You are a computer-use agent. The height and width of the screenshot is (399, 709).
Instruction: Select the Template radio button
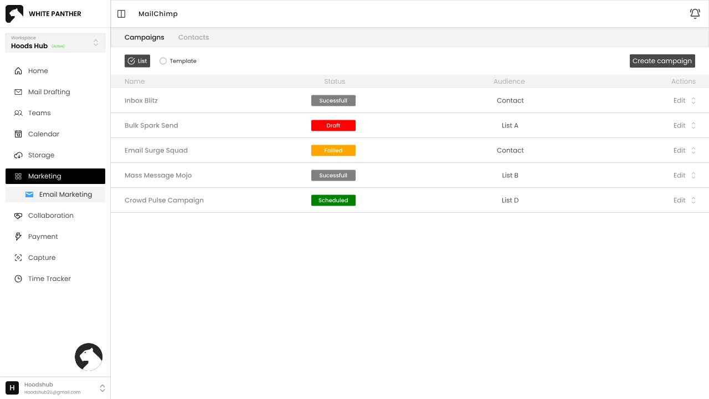(x=163, y=61)
